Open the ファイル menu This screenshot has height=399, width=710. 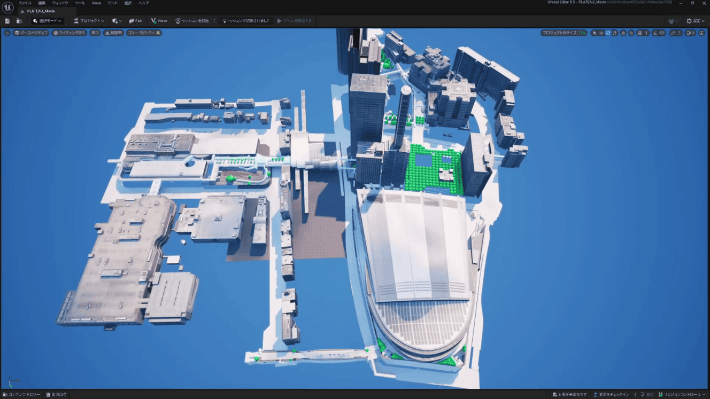click(x=25, y=3)
